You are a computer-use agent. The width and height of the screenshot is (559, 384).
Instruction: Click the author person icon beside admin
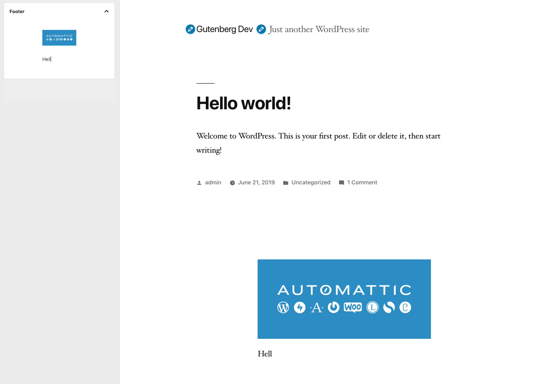click(x=199, y=183)
